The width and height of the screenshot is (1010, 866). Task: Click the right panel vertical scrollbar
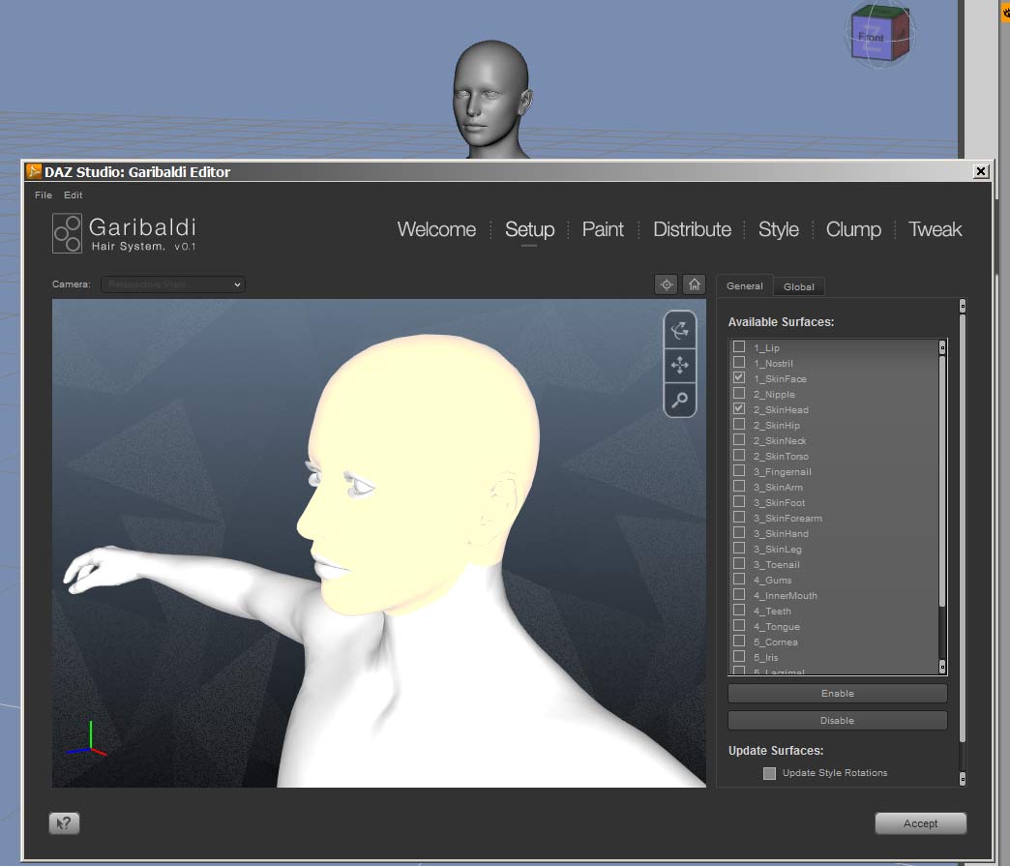963,528
